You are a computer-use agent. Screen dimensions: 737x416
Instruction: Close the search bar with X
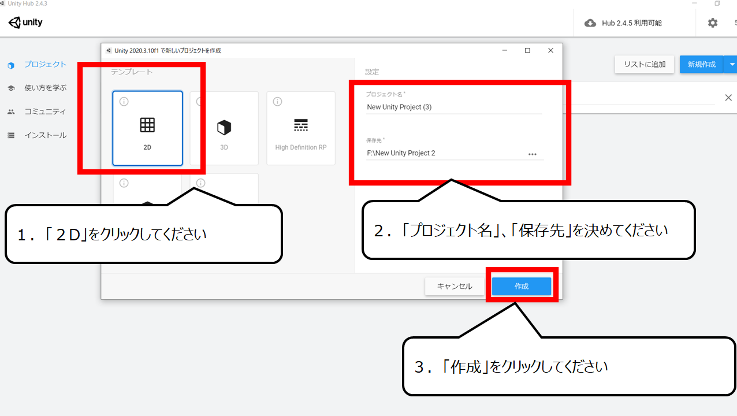728,98
